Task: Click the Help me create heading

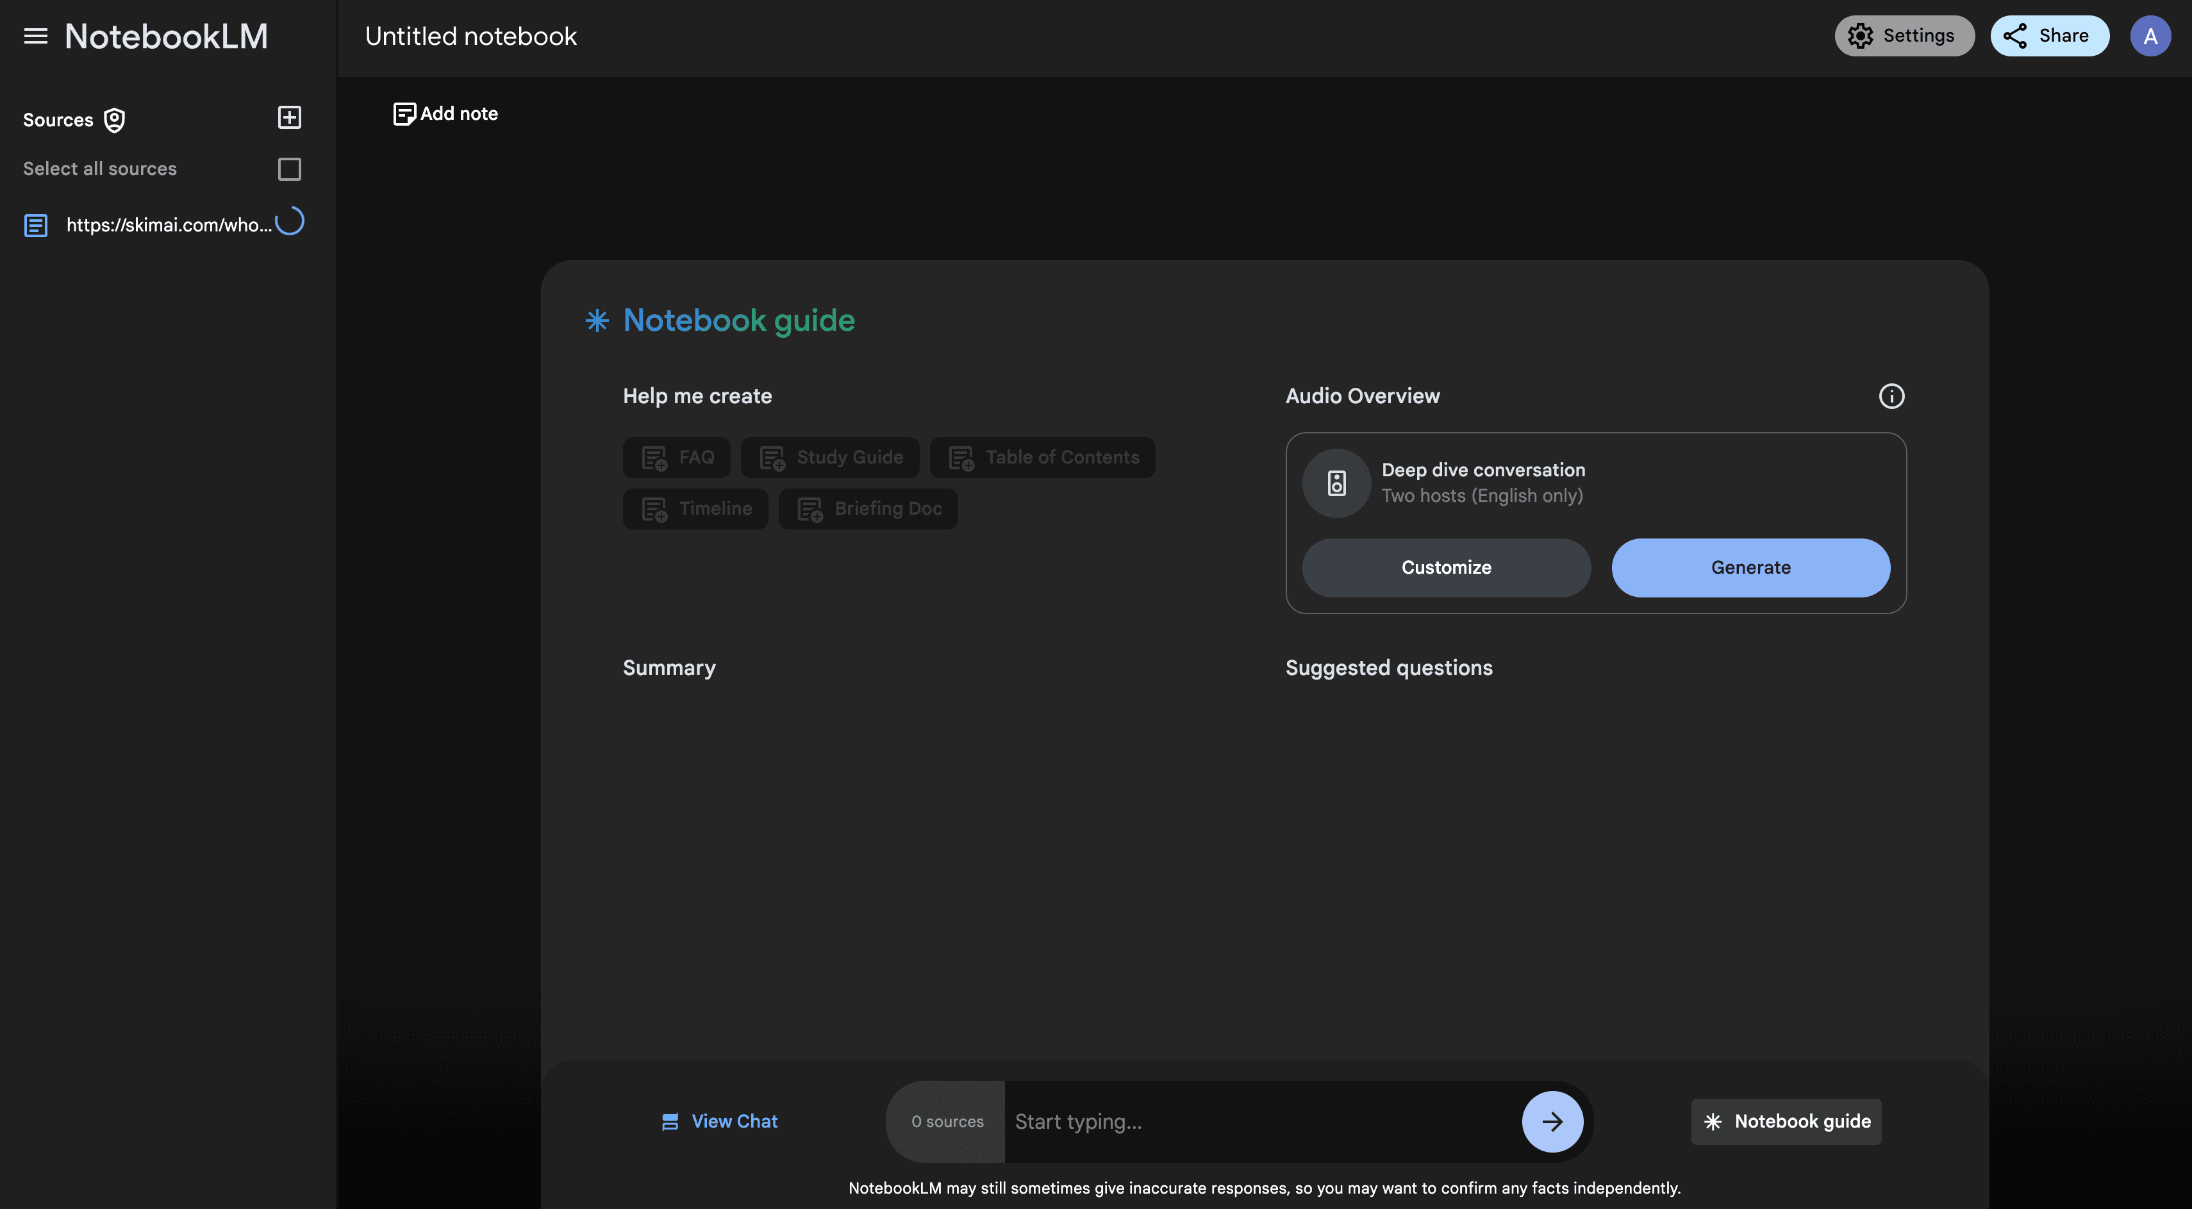Action: tap(697, 396)
